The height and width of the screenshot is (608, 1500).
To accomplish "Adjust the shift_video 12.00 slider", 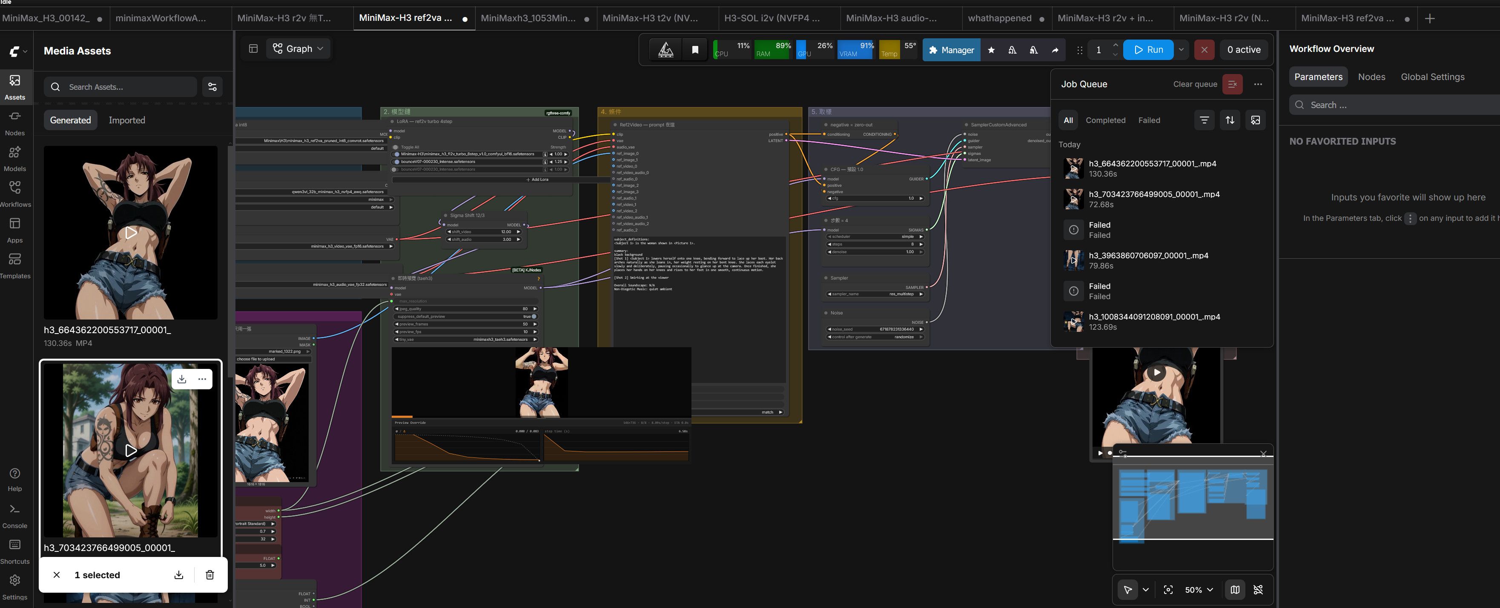I will tap(484, 231).
